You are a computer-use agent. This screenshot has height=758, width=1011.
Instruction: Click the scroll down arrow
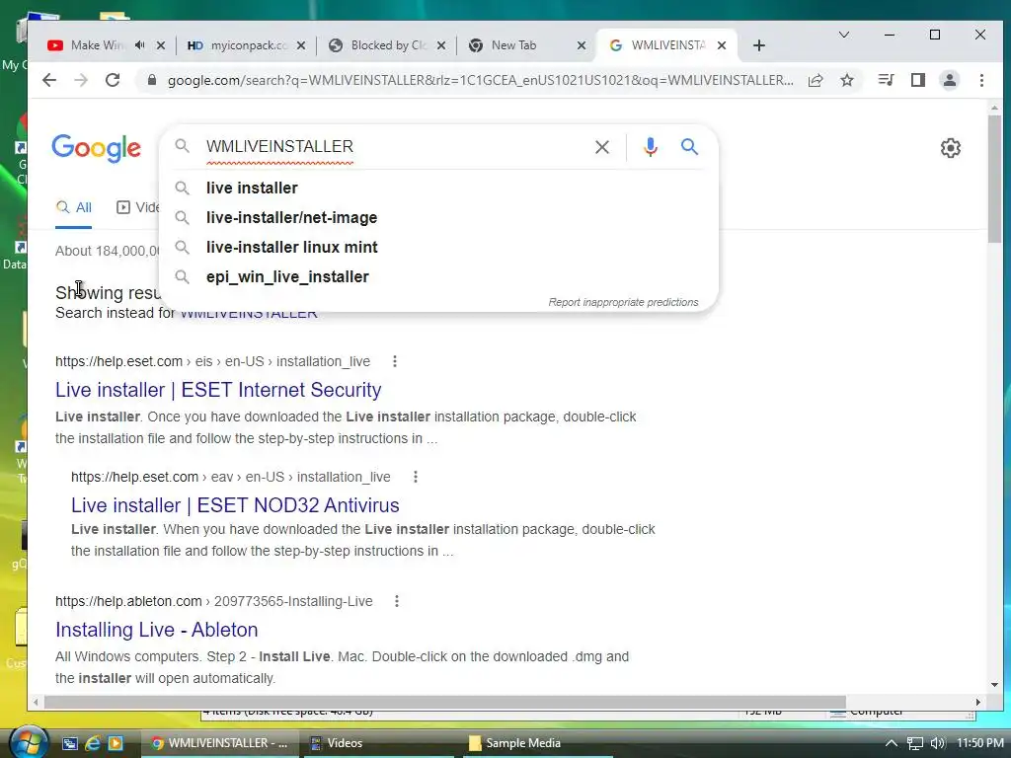(x=993, y=685)
